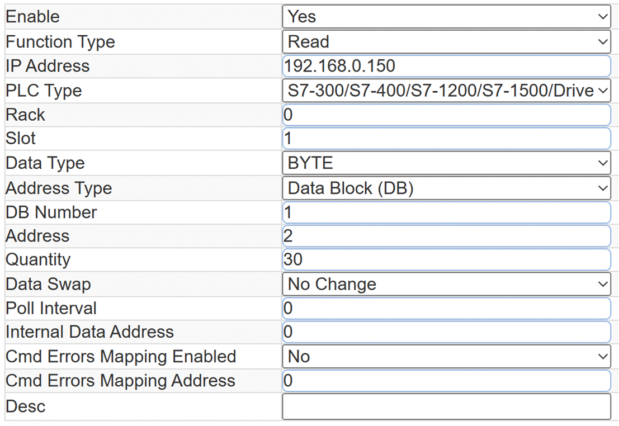
Task: Select the Cmd Errors Mapping Address field
Action: coord(446,381)
